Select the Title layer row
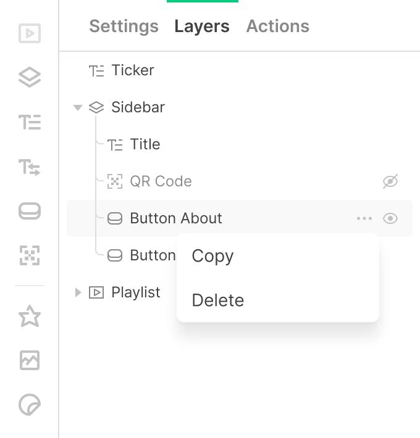 coord(240,144)
